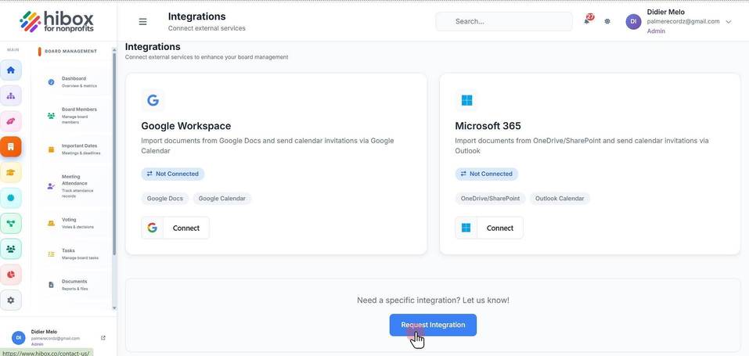
Task: Open the red pie chart sidebar icon
Action: click(10, 275)
